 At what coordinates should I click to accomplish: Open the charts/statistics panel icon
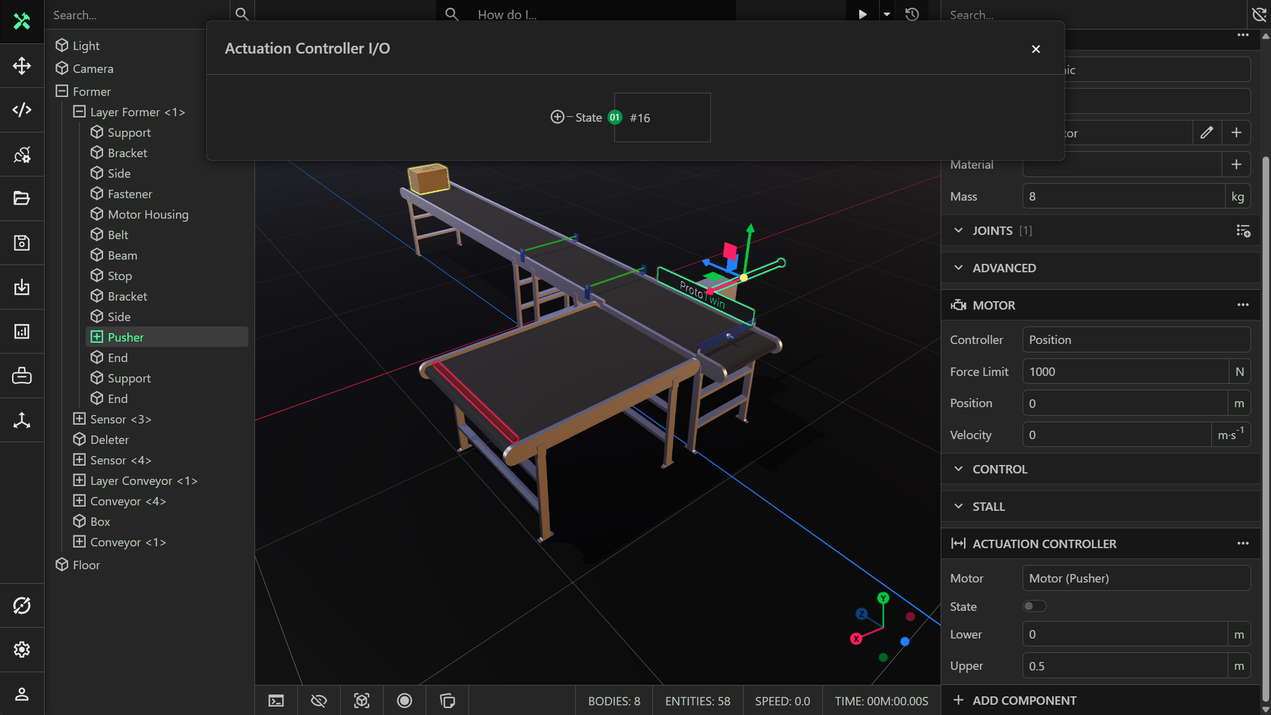[x=22, y=331]
